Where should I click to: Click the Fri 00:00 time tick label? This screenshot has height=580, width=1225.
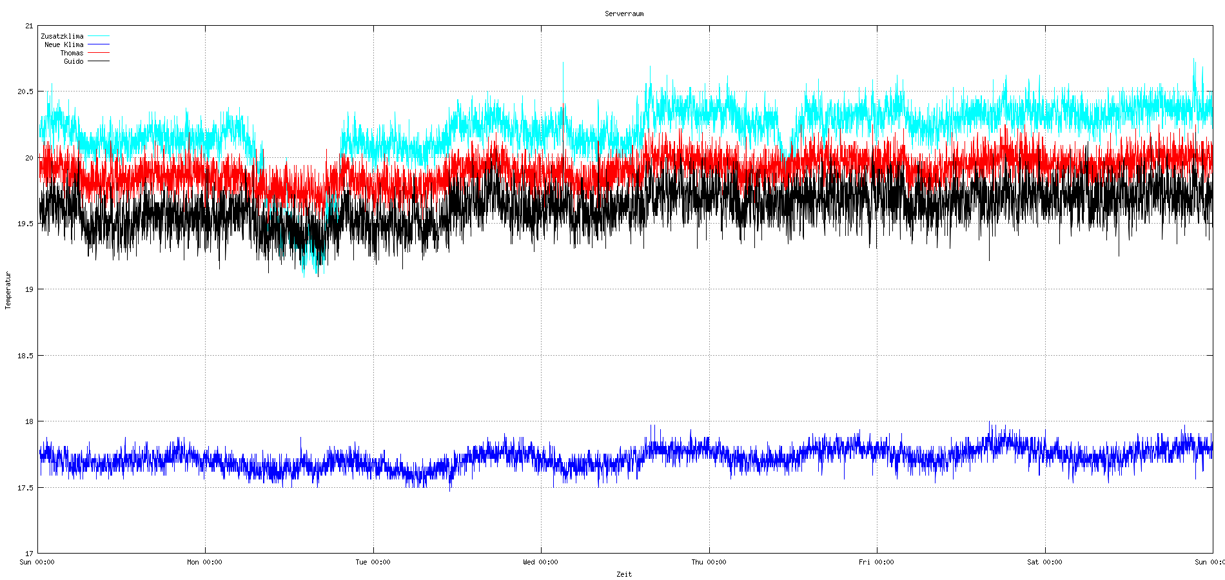pos(876,562)
